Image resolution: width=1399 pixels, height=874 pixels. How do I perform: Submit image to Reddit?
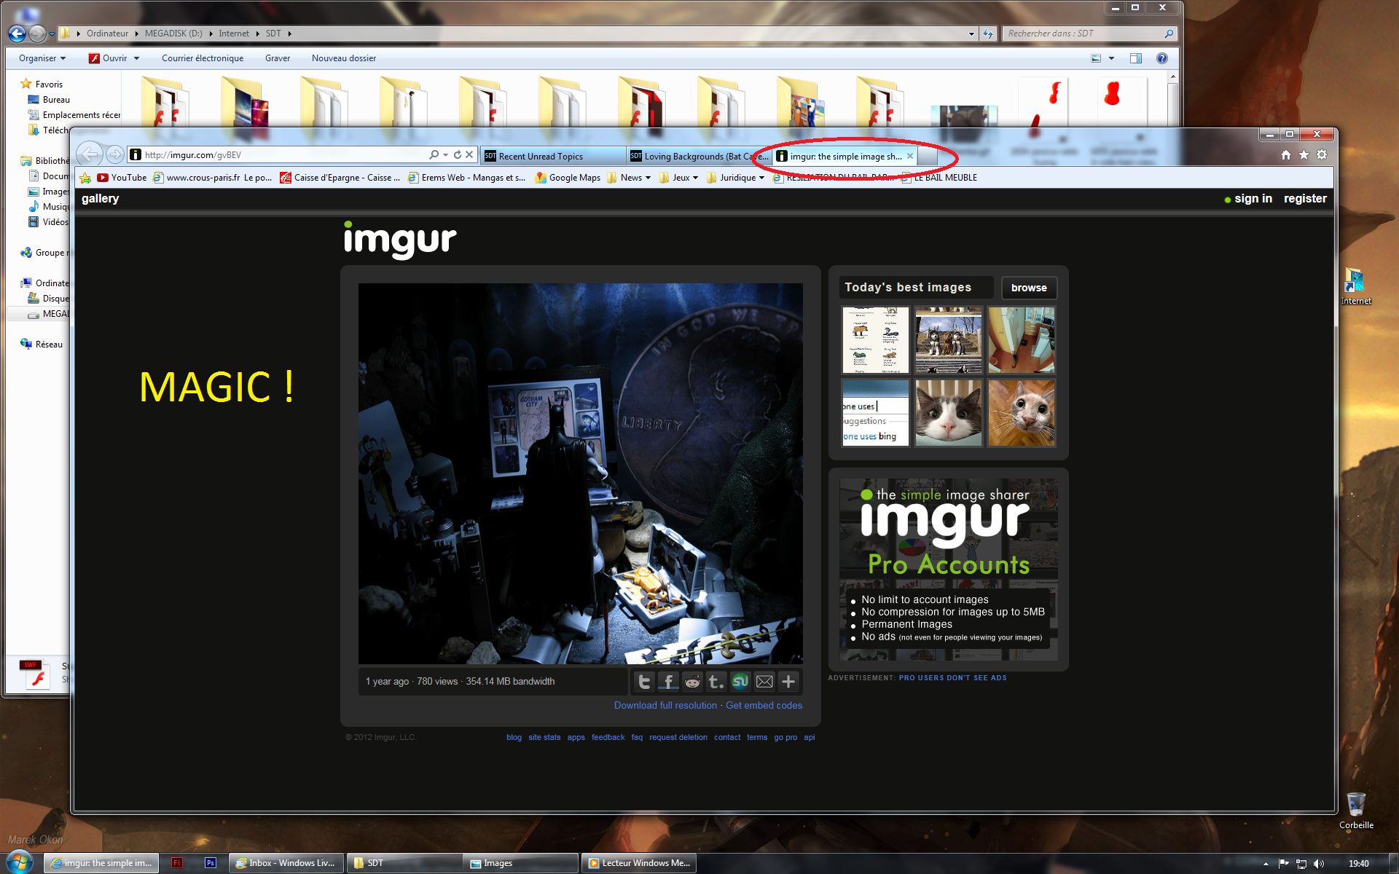(x=692, y=682)
